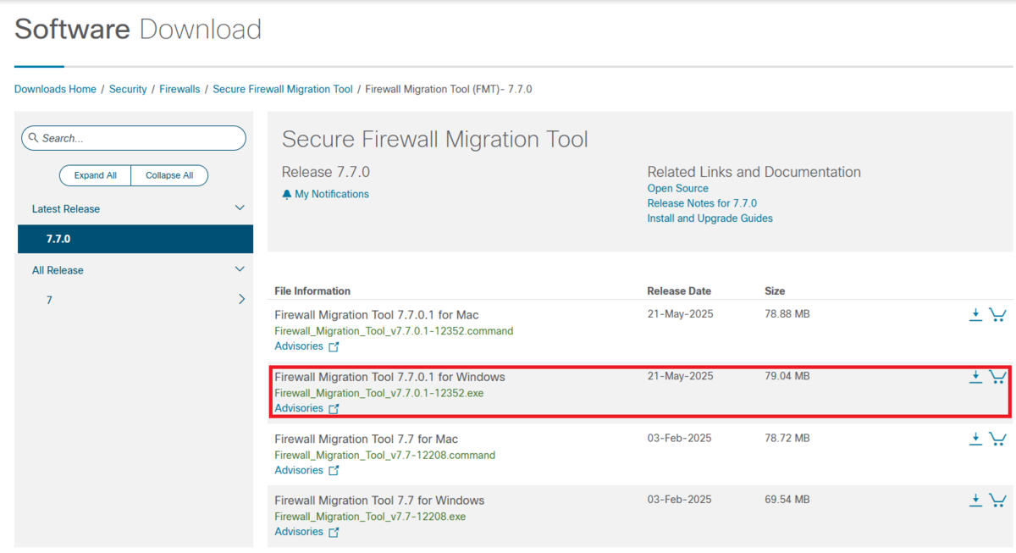Click the 78.72 MB size value
The width and height of the screenshot is (1016, 553).
pyautogui.click(x=787, y=438)
